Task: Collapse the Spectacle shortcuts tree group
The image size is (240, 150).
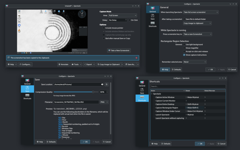Action: point(152,94)
